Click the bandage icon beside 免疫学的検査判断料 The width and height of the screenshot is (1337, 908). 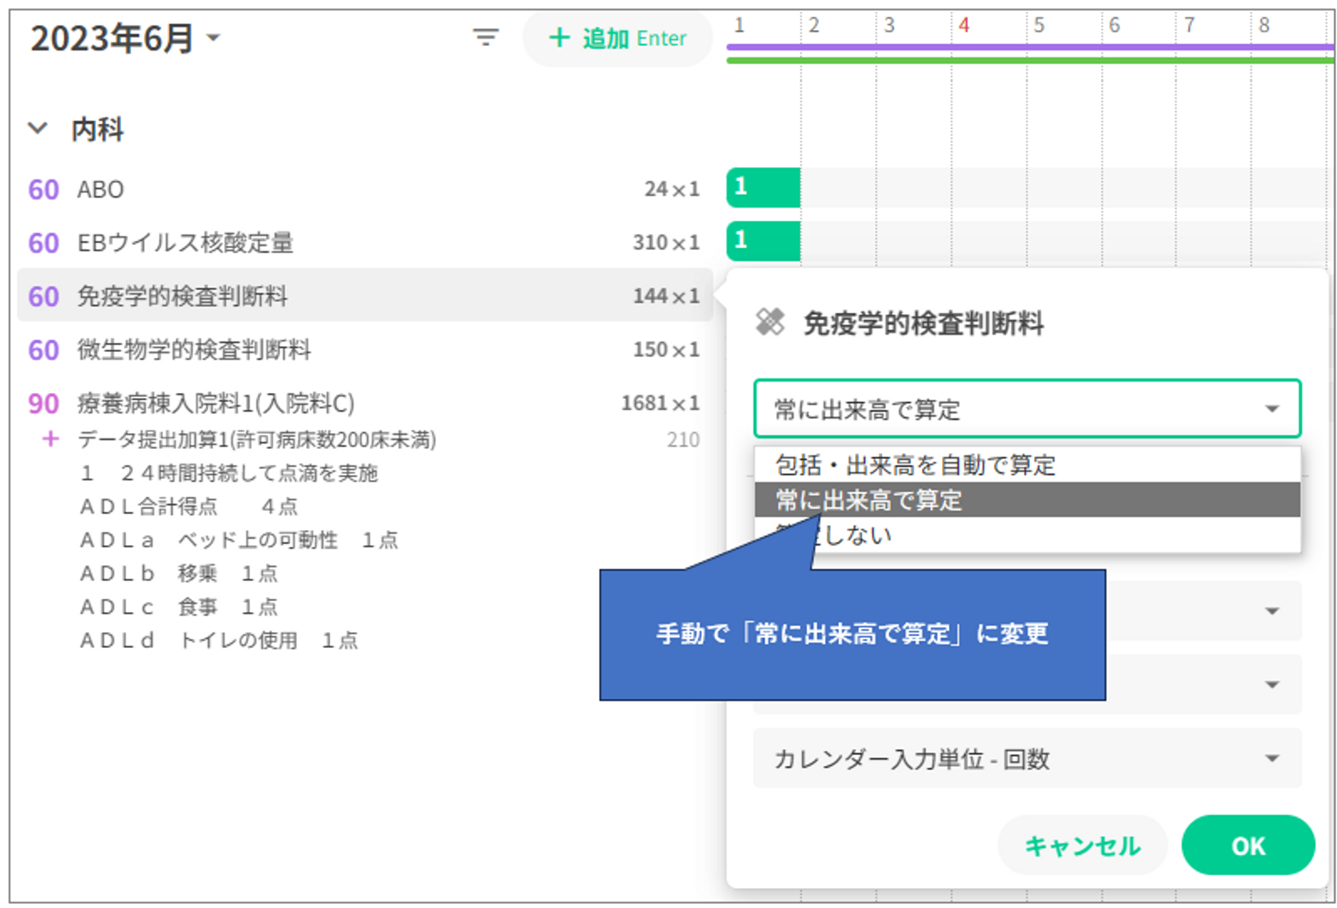(x=769, y=322)
